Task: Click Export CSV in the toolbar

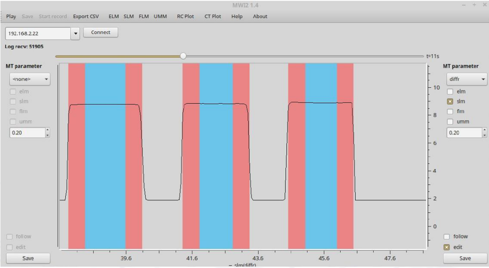Action: pyautogui.click(x=86, y=16)
